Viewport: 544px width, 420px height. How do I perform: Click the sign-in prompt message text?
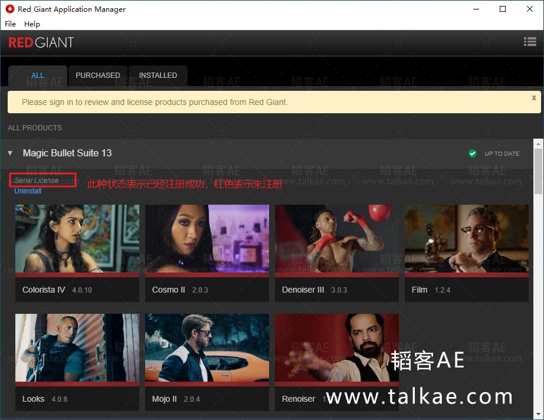pyautogui.click(x=155, y=102)
